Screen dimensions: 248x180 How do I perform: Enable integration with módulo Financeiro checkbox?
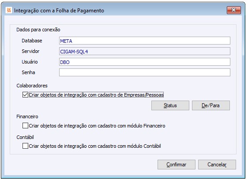coord(25,126)
